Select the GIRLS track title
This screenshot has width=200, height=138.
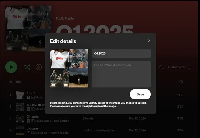point(31,93)
